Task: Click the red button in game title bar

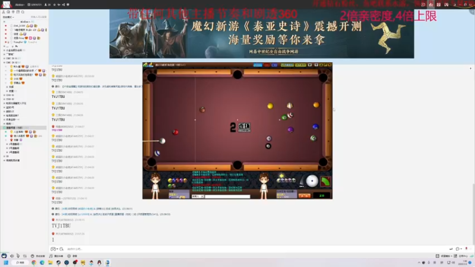Action: (x=267, y=65)
